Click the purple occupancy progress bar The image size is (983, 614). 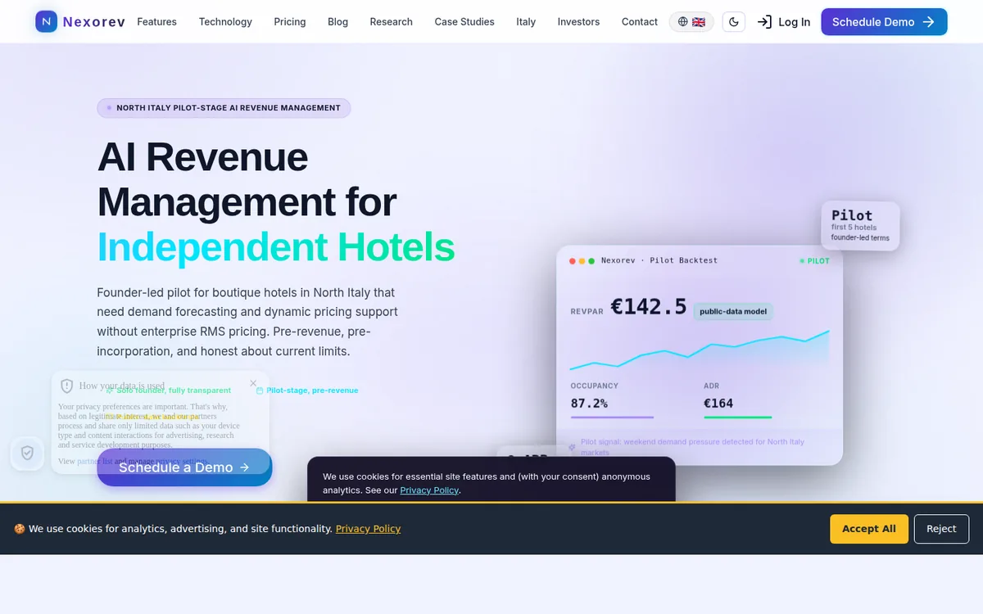(x=612, y=418)
